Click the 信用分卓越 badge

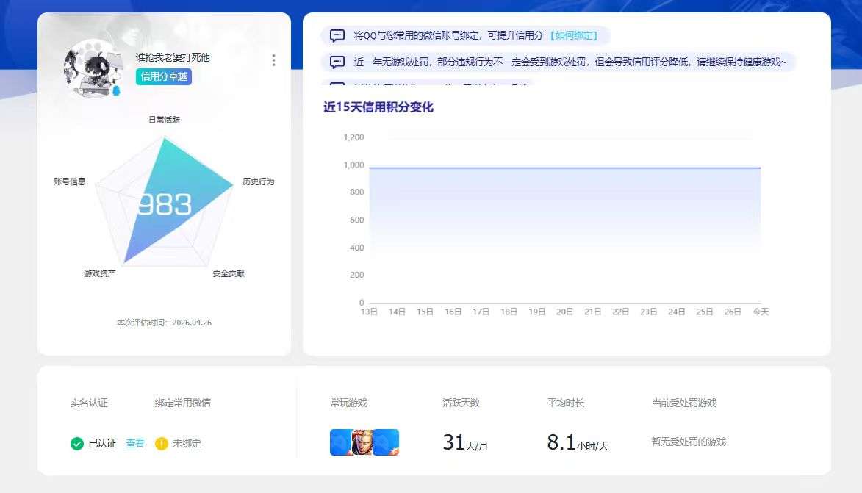(162, 76)
